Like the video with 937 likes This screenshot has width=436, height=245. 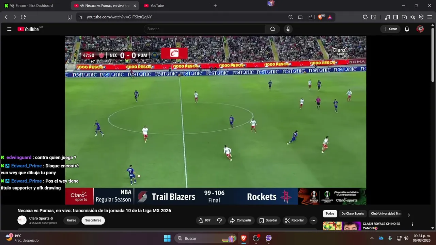tap(204, 220)
